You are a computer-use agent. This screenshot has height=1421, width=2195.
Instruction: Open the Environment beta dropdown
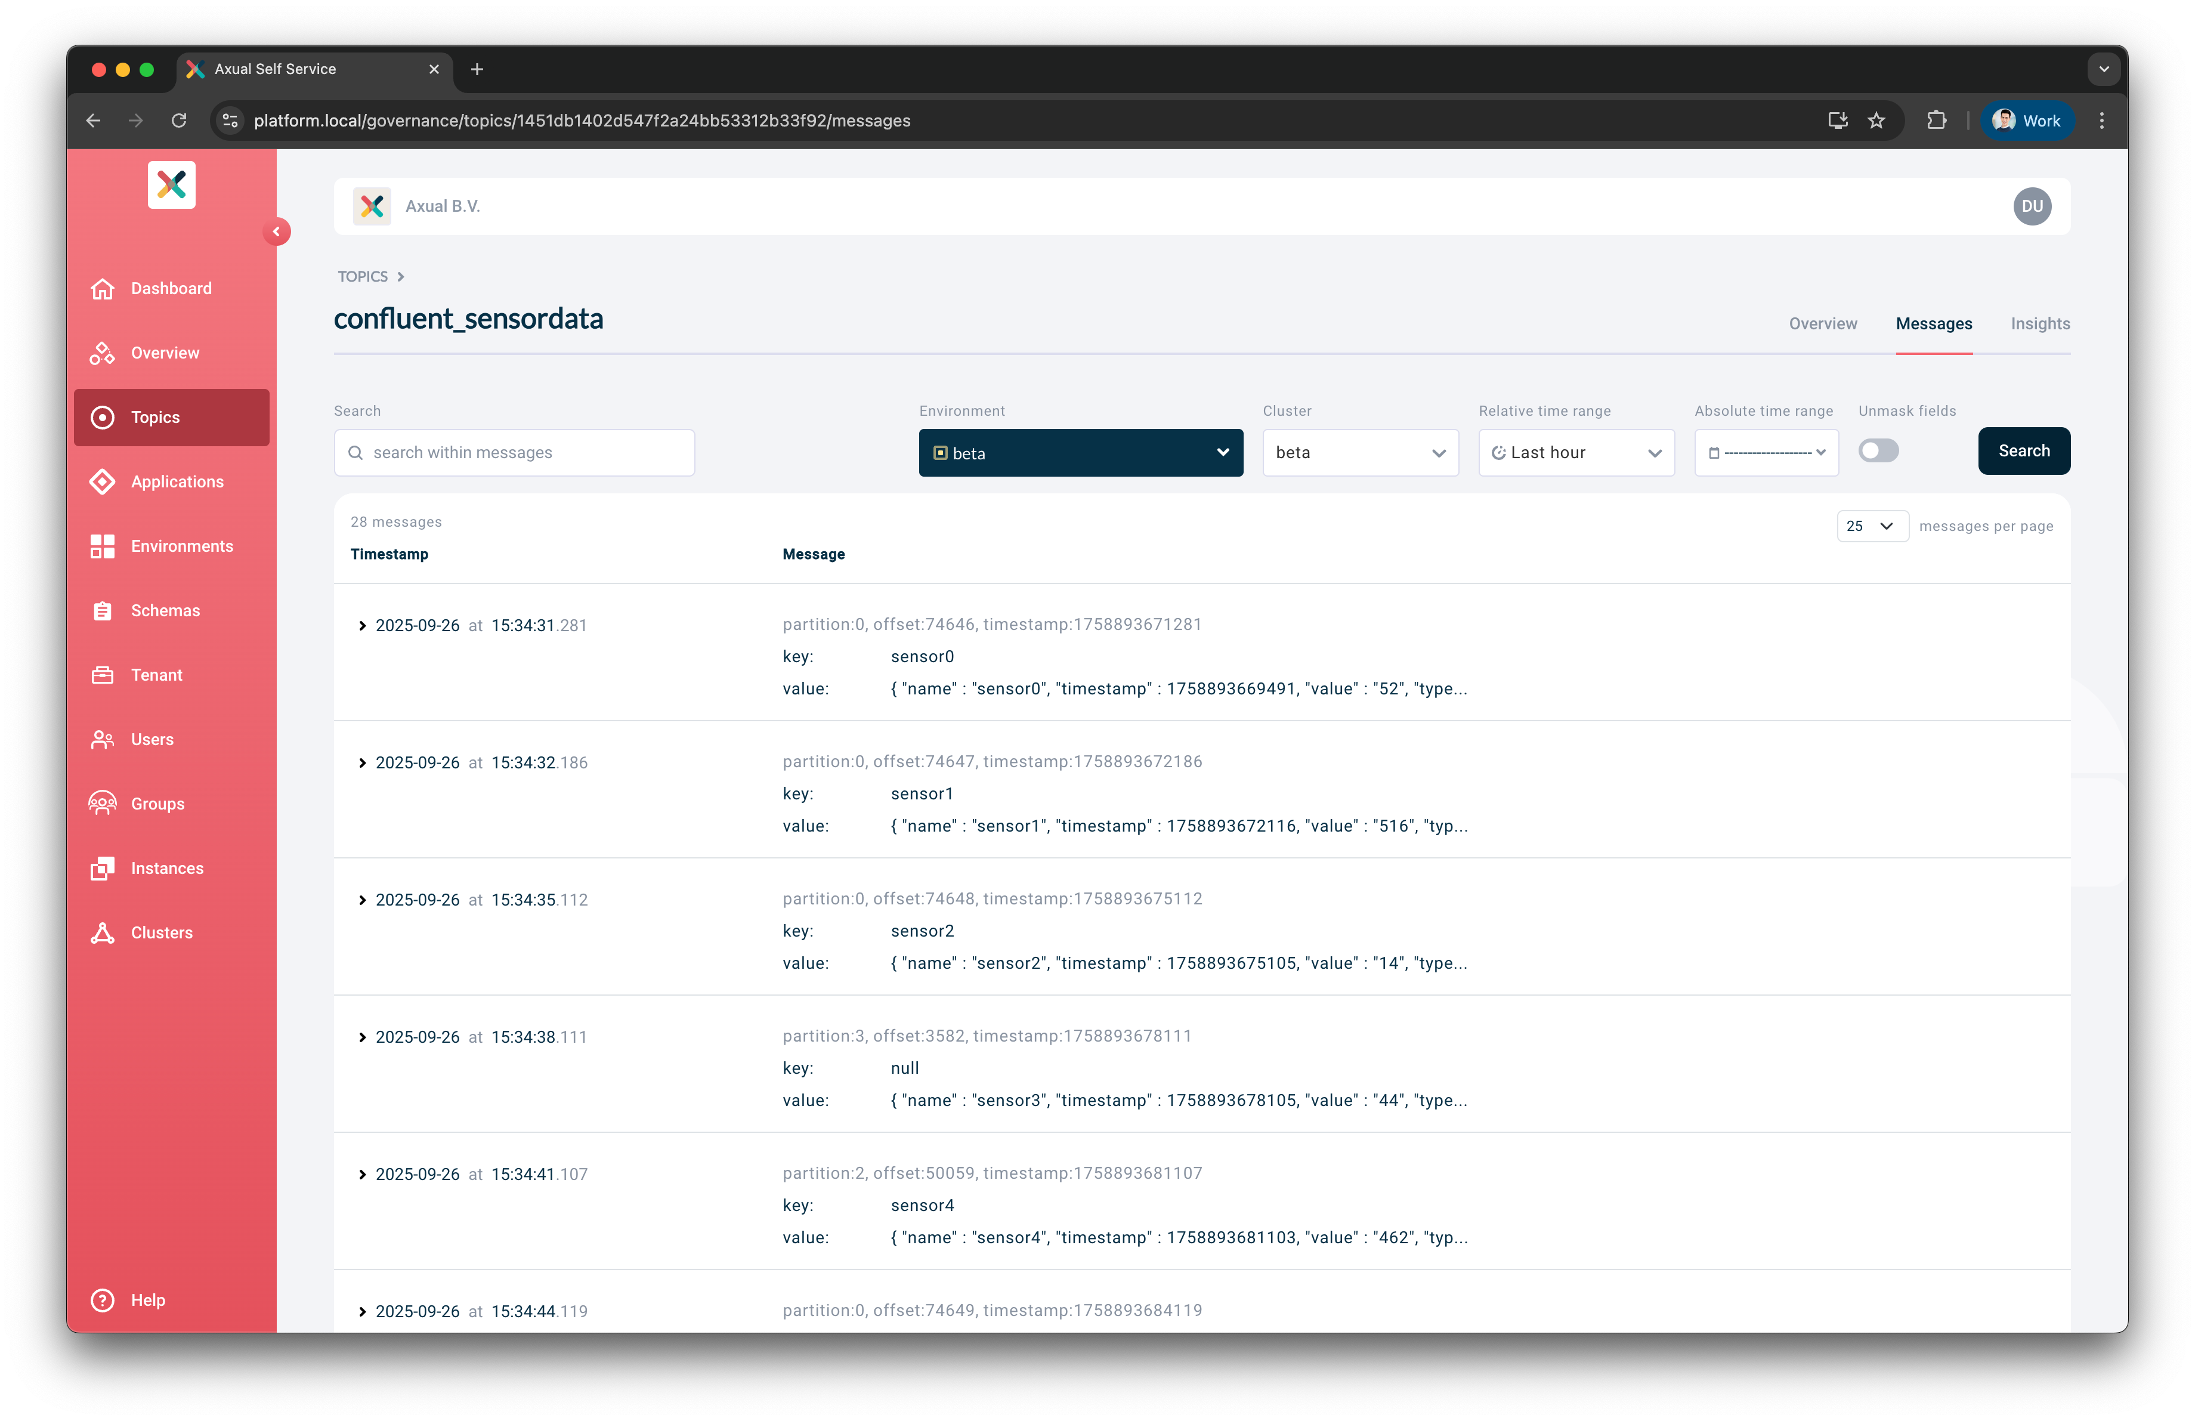click(x=1080, y=453)
